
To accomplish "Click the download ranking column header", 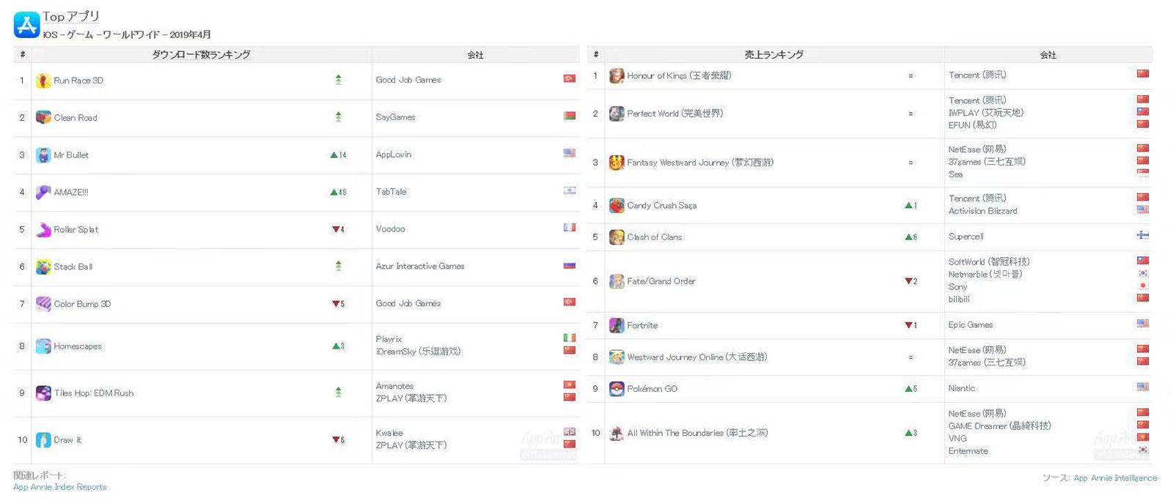I will tap(201, 55).
